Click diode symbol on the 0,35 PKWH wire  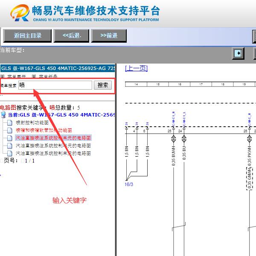pos(249,139)
